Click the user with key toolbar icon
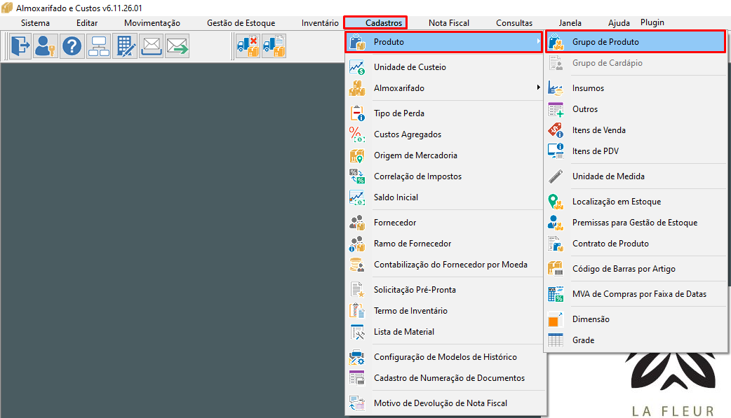731x418 pixels. 46,46
